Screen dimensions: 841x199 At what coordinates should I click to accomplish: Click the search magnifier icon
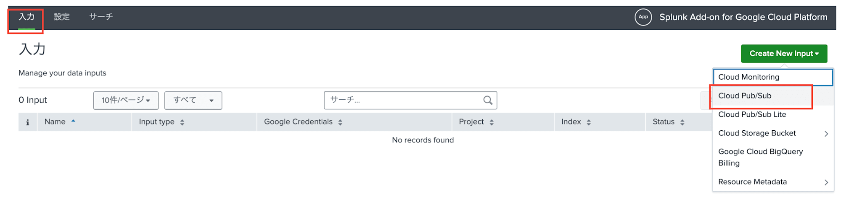[488, 100]
